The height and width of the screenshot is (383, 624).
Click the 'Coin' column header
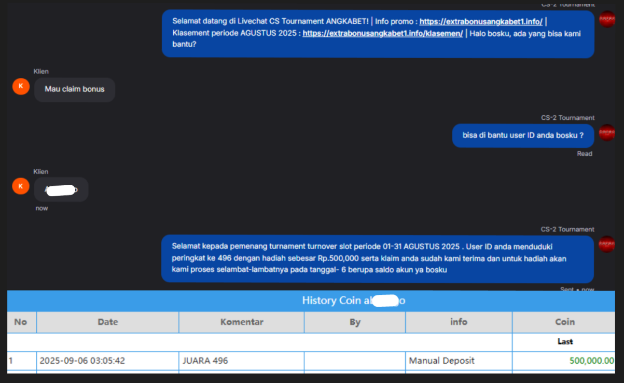[x=564, y=322]
